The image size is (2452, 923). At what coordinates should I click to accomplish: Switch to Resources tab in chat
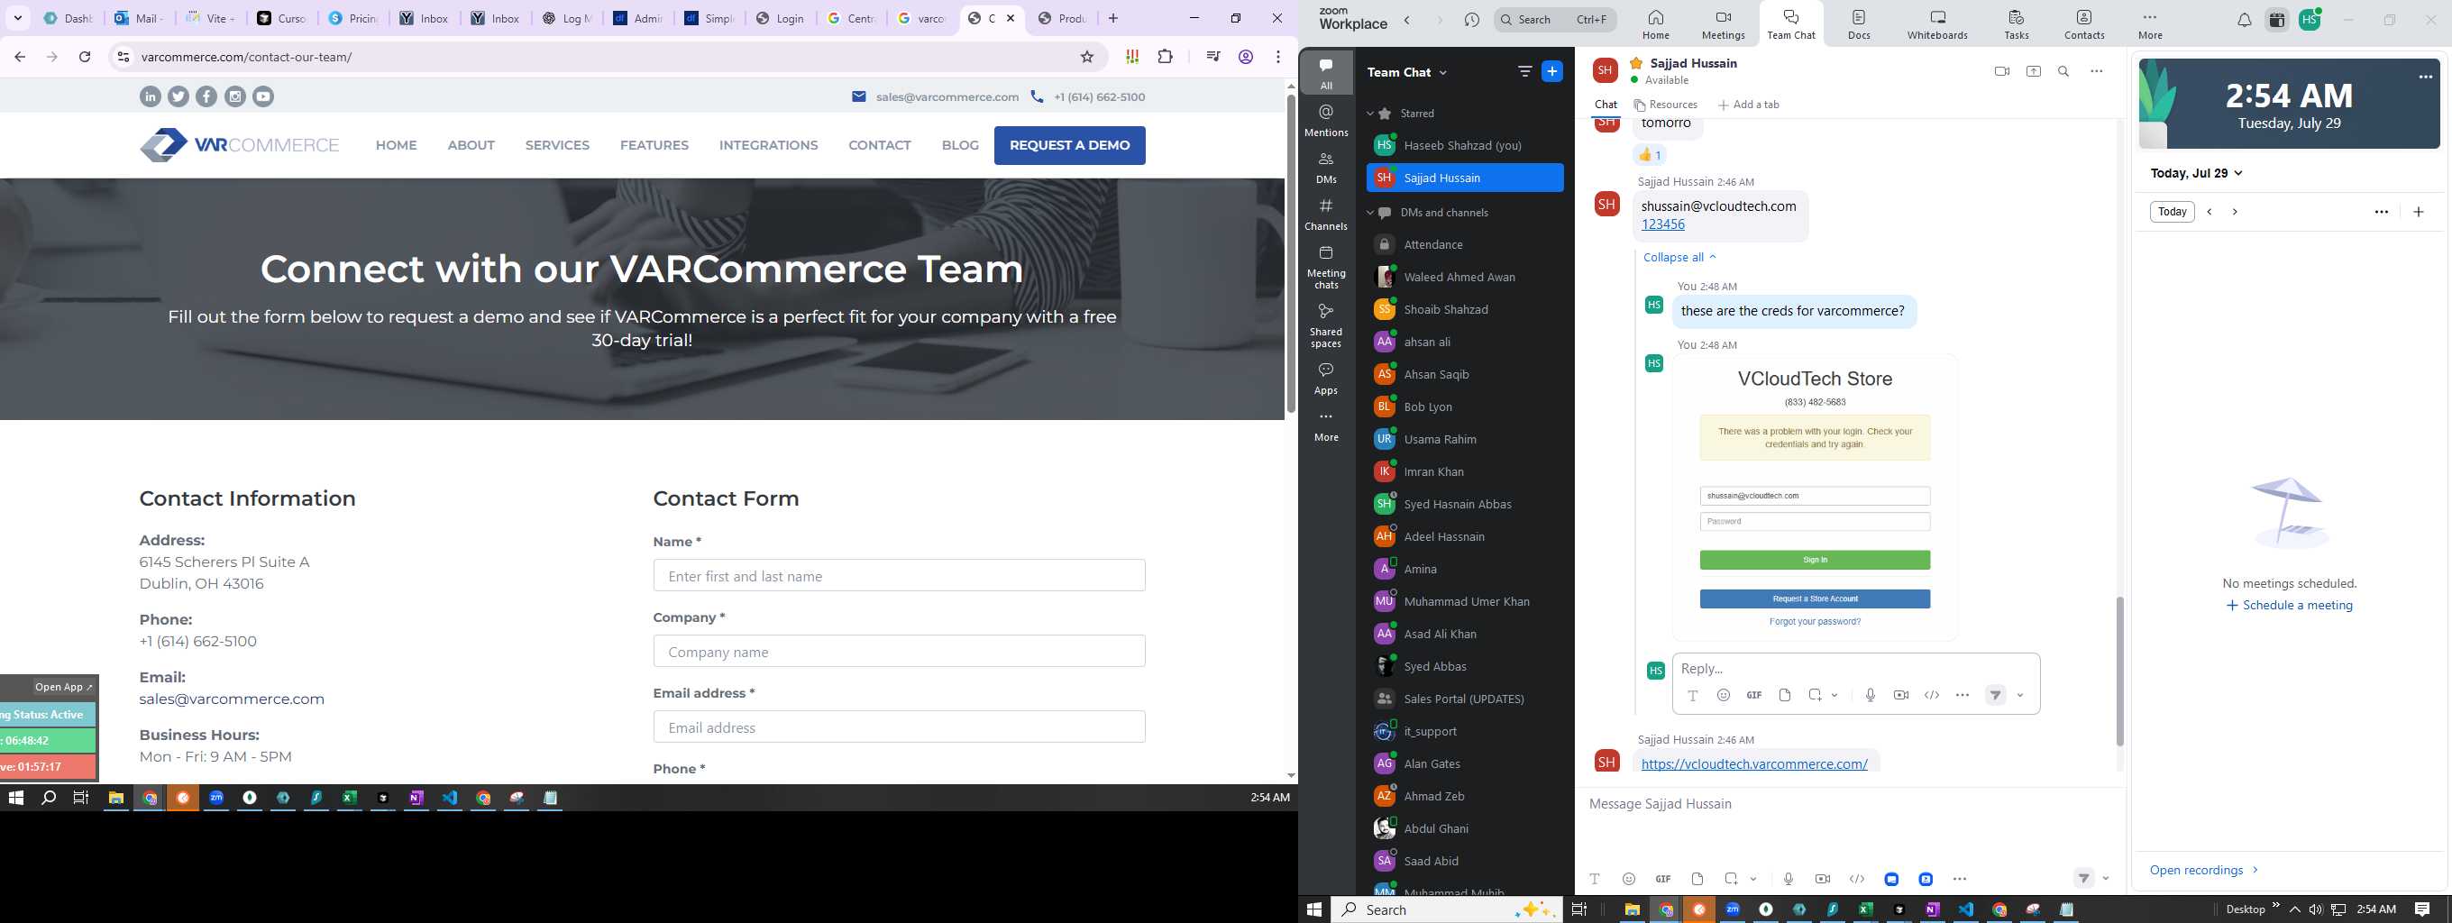click(1665, 105)
